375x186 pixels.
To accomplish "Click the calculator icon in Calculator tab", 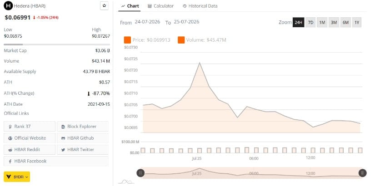I will [x=150, y=6].
